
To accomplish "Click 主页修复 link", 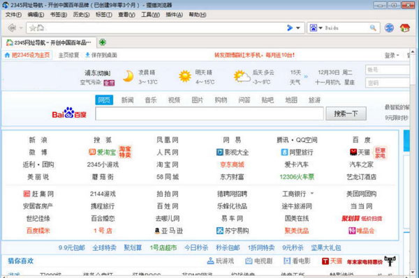I will (68, 55).
